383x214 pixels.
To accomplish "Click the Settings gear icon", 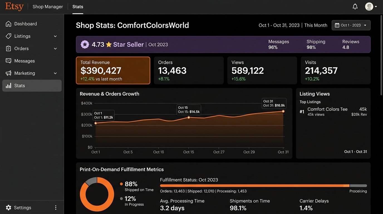I will [x=9, y=208].
